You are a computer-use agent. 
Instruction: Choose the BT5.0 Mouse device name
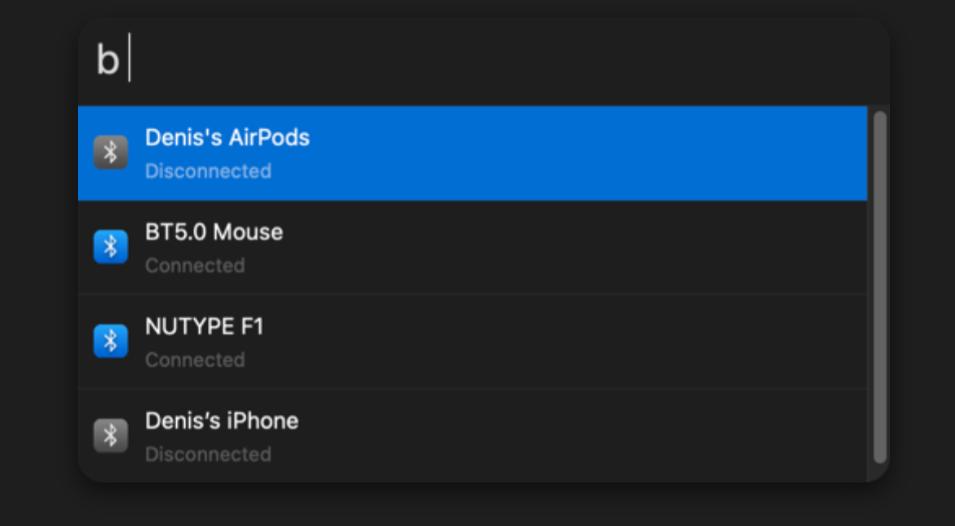pos(214,232)
